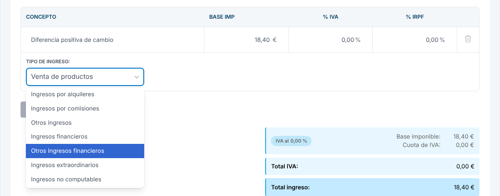The image size is (500, 196).
Task: Pick Ingresos extraordinarios option
Action: pyautogui.click(x=85, y=165)
